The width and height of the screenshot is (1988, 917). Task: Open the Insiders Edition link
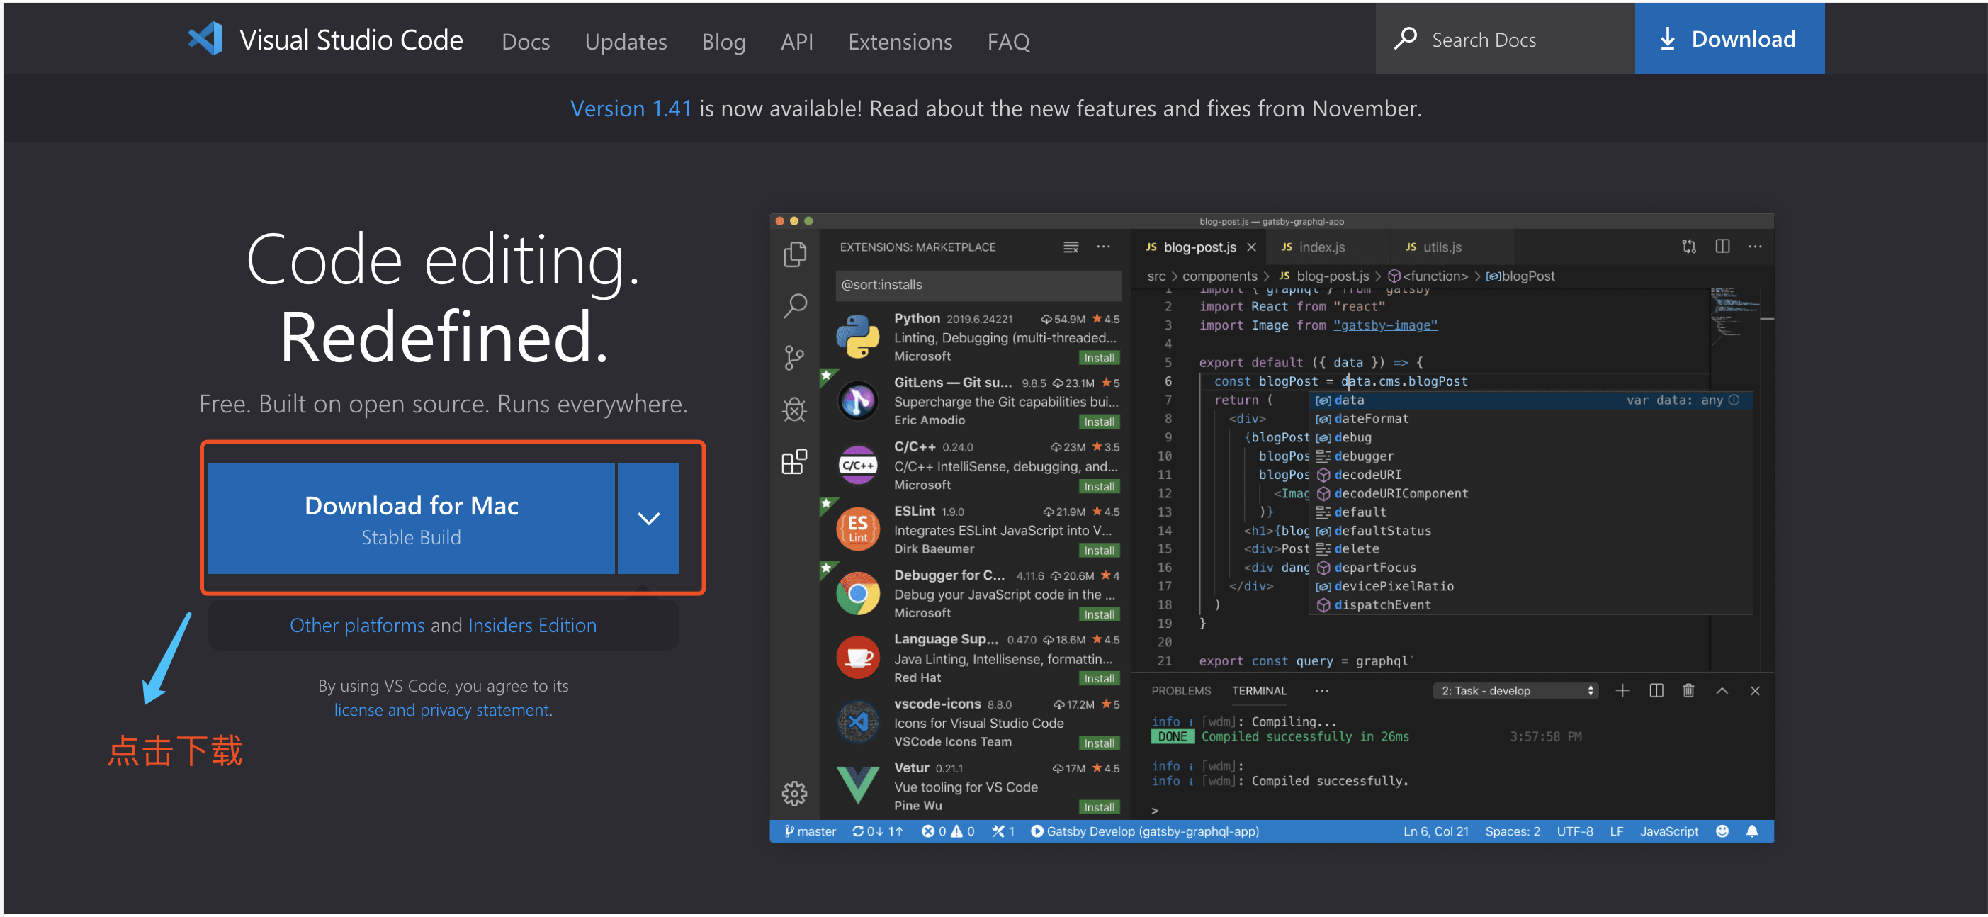[532, 625]
